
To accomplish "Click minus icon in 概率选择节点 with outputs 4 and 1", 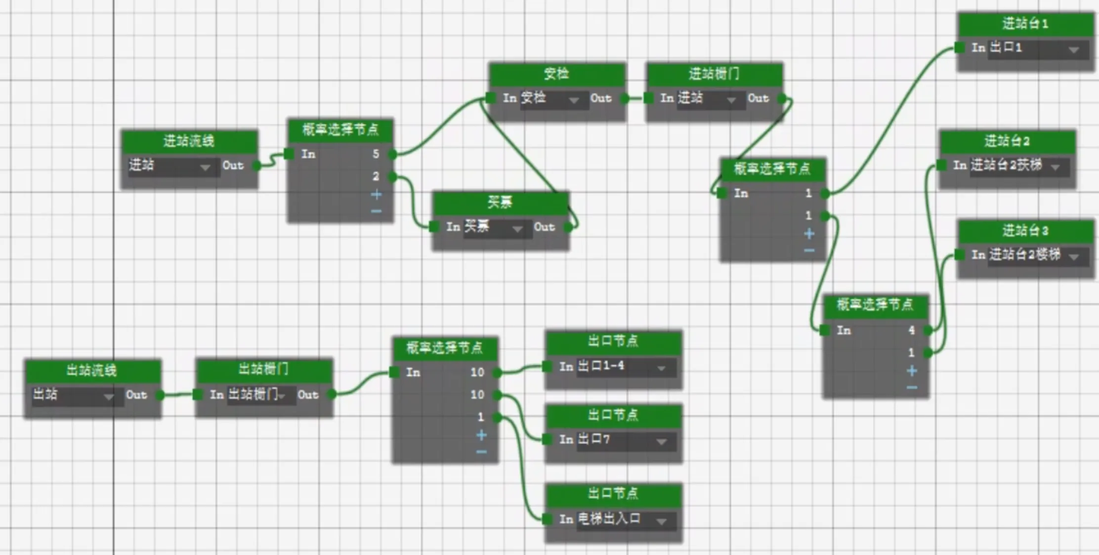I will coord(912,387).
